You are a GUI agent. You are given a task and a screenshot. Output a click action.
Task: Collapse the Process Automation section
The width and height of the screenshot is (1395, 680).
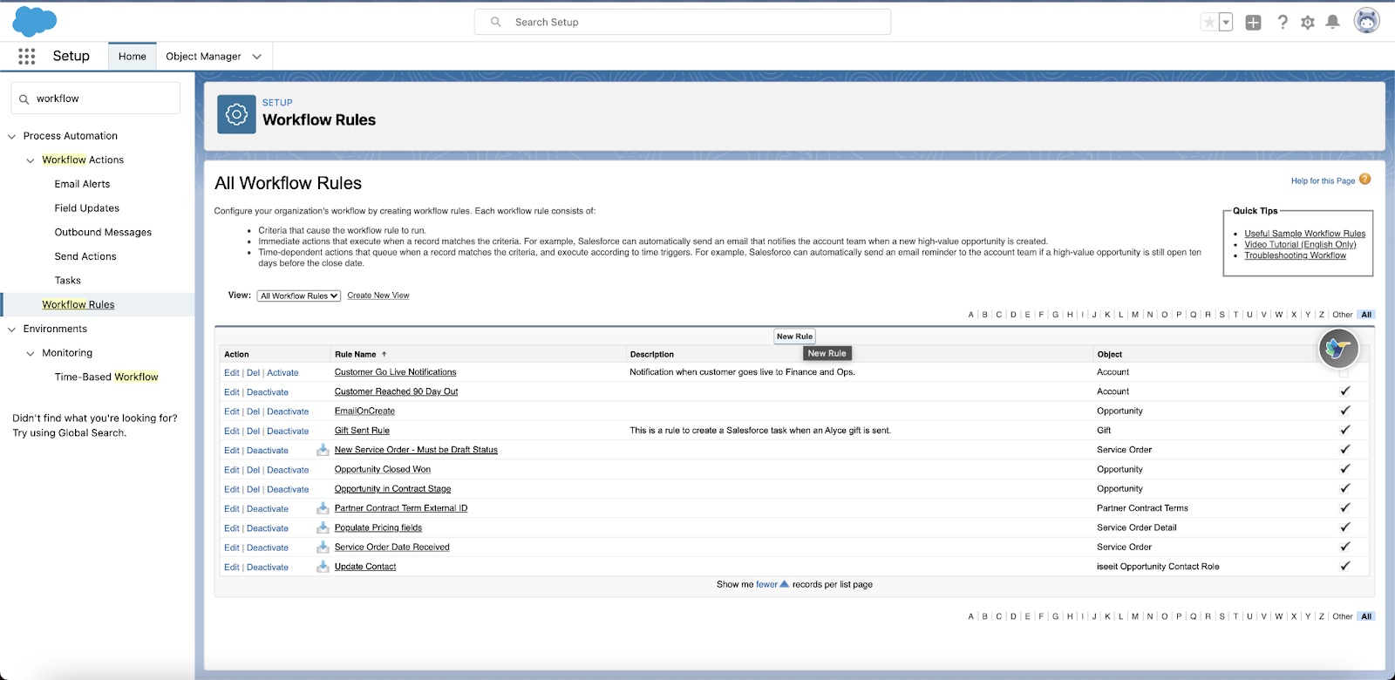[x=12, y=136]
